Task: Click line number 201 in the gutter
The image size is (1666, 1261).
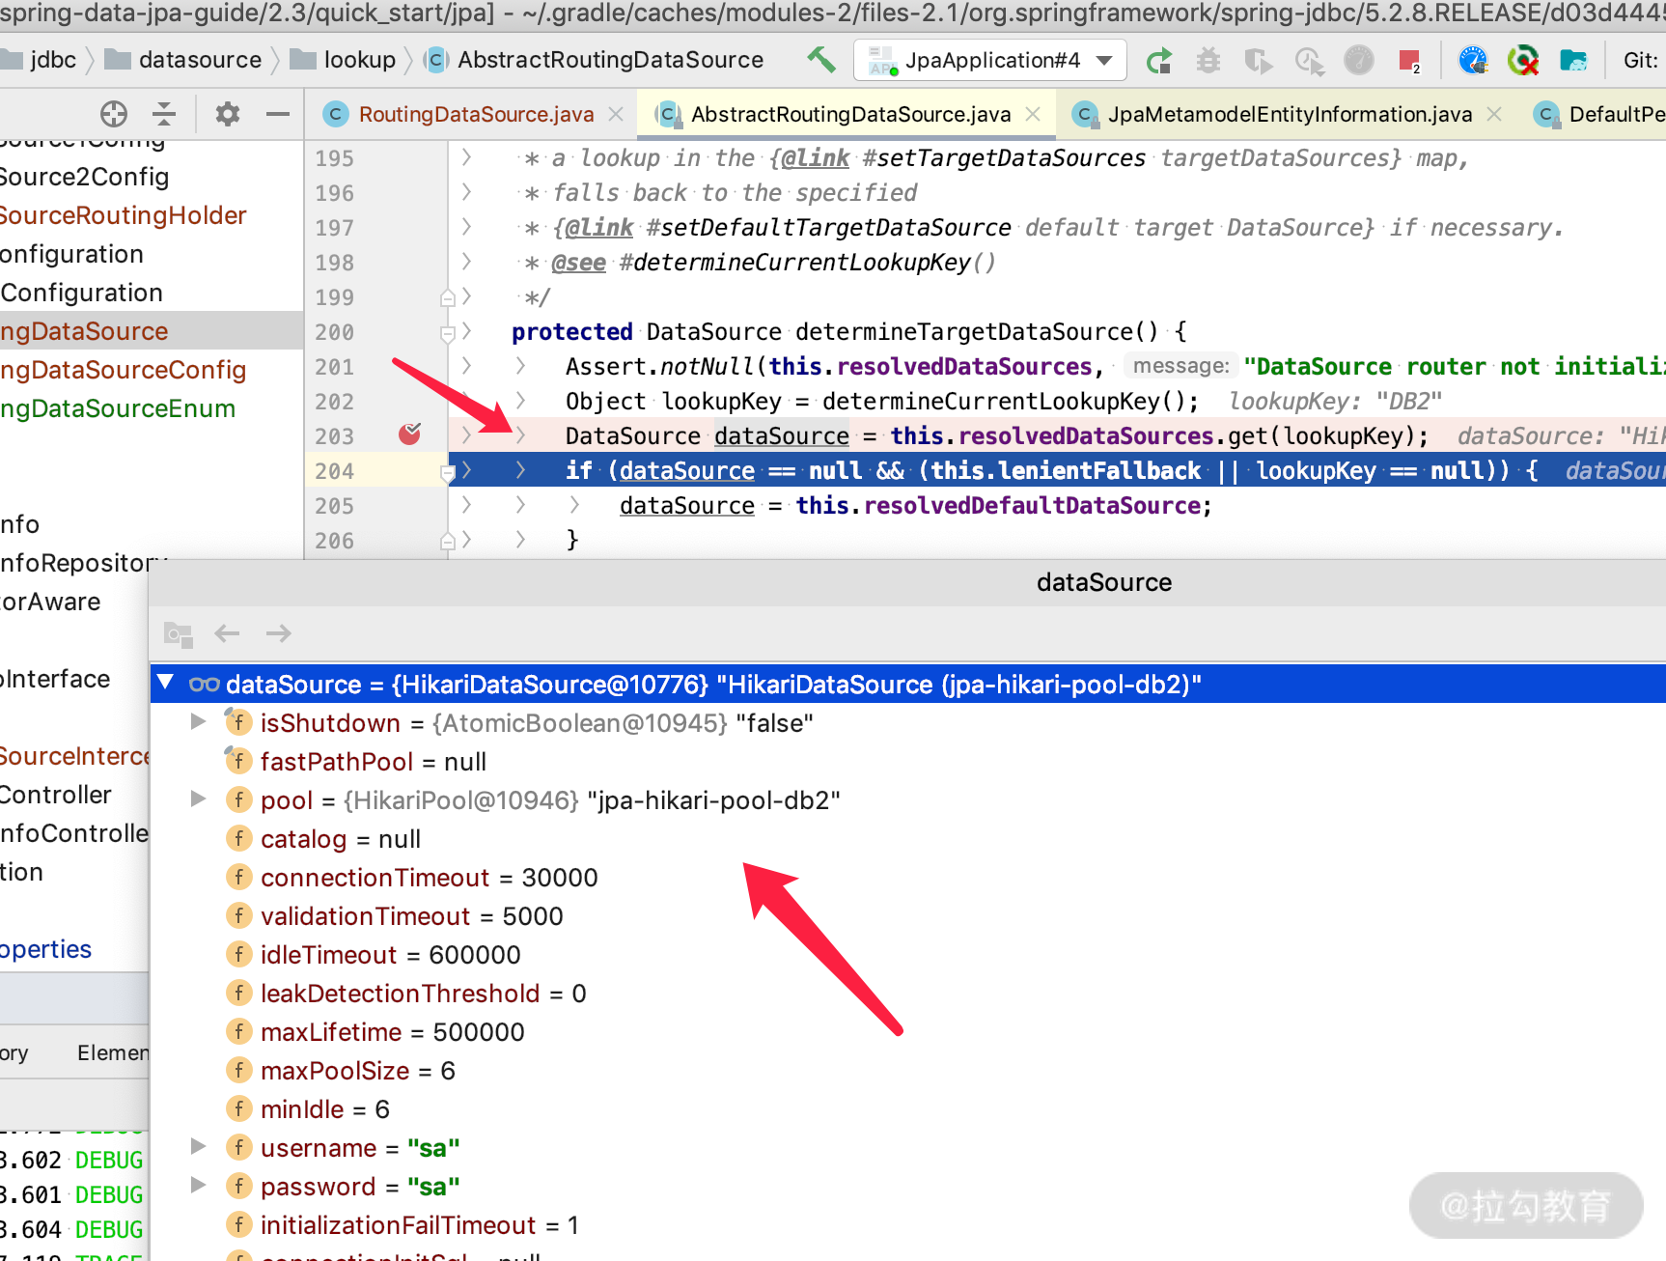Action: tap(334, 367)
